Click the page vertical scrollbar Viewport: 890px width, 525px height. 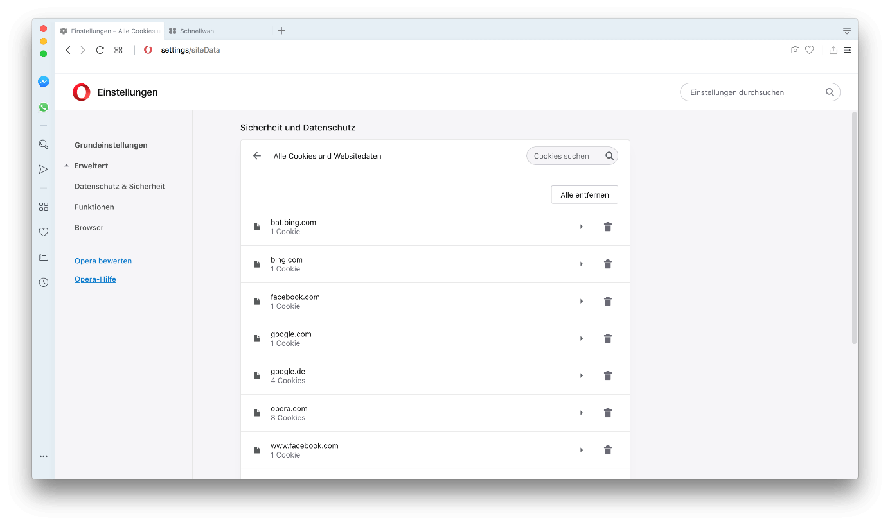coord(854,228)
